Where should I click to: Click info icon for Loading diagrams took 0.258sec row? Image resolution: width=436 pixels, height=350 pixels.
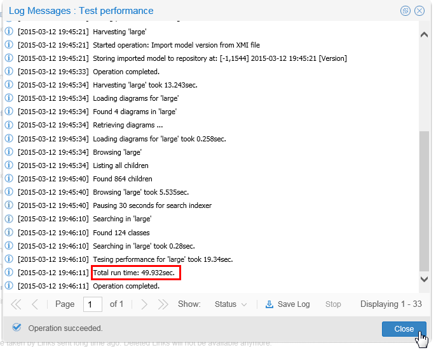click(x=9, y=138)
